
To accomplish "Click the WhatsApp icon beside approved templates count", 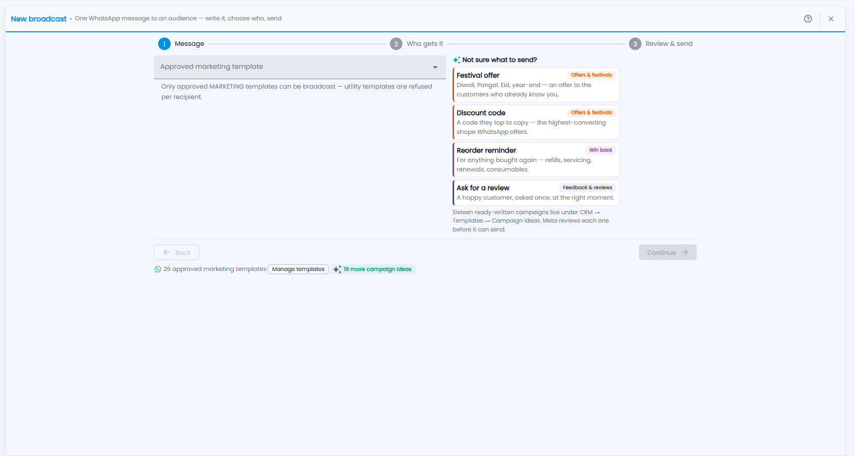I will [158, 269].
